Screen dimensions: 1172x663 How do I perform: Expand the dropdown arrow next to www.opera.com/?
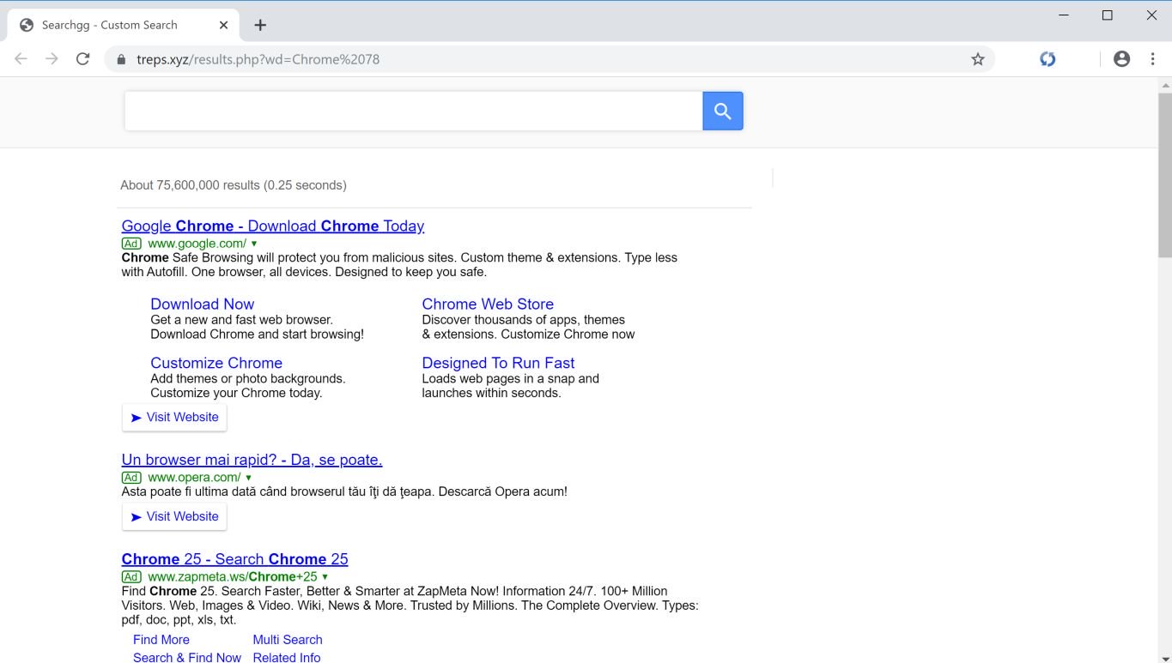[249, 479]
